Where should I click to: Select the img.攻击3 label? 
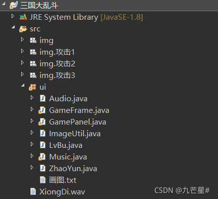(x=57, y=75)
